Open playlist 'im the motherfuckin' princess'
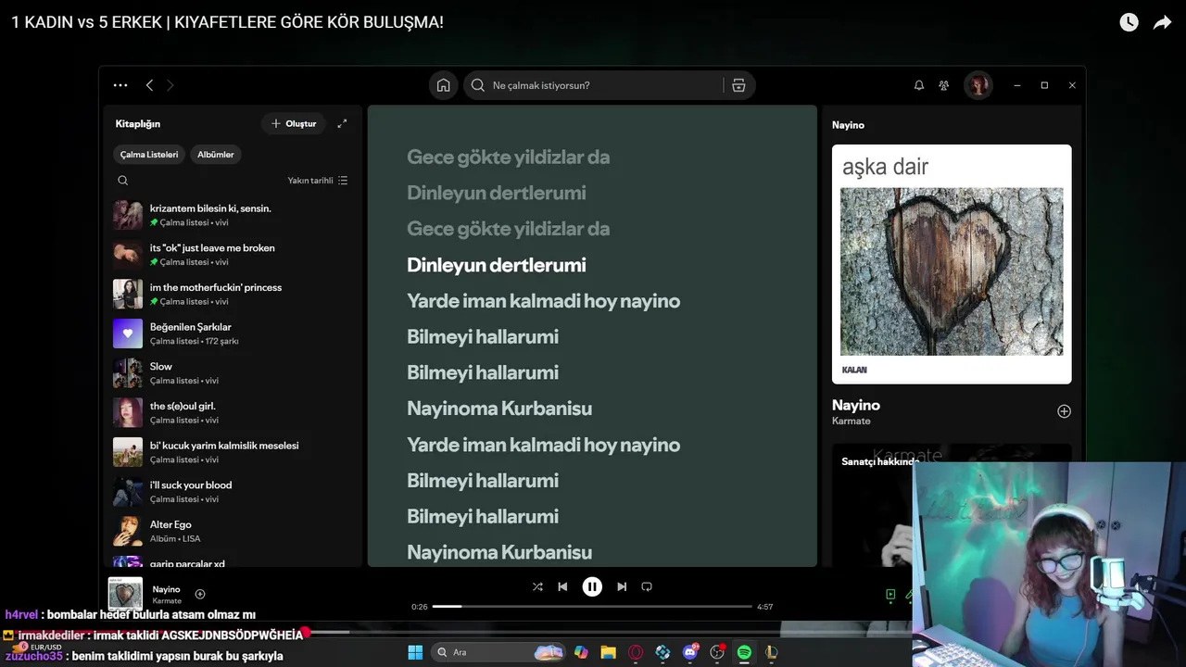The width and height of the screenshot is (1186, 667). 232,294
